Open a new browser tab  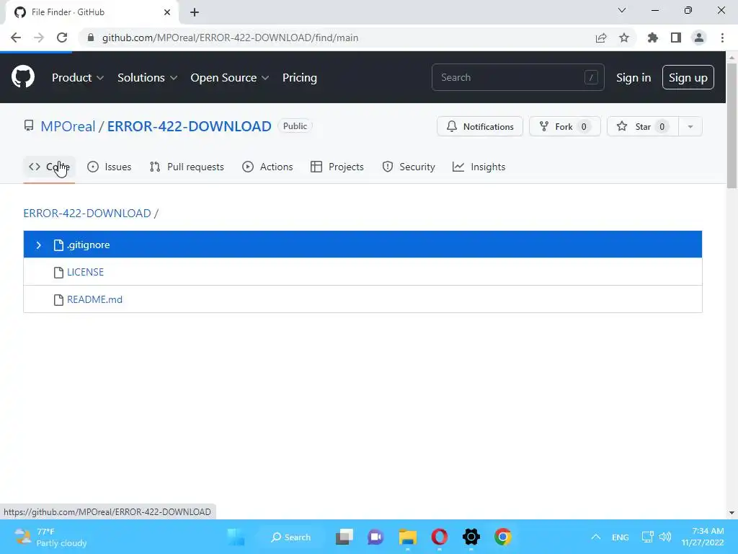(195, 12)
